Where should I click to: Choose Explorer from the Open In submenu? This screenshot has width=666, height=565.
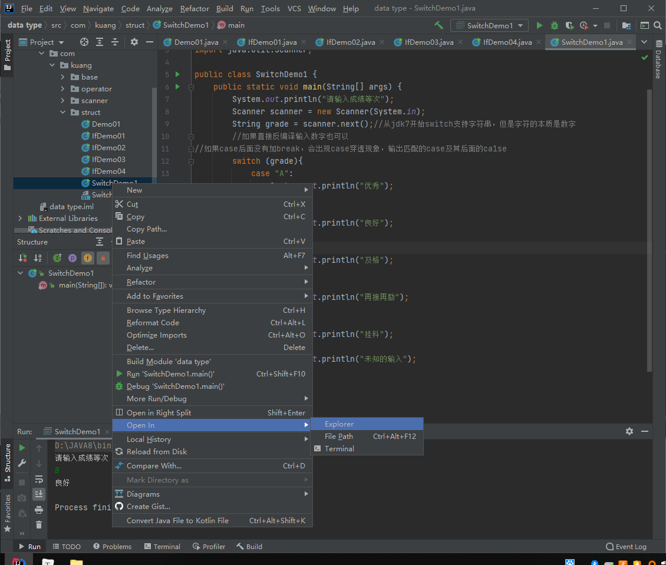coord(367,424)
